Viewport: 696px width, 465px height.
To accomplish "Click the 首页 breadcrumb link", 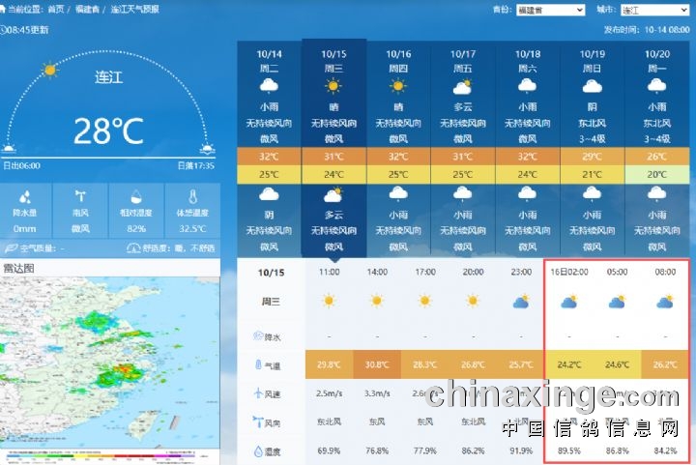I will click(55, 9).
